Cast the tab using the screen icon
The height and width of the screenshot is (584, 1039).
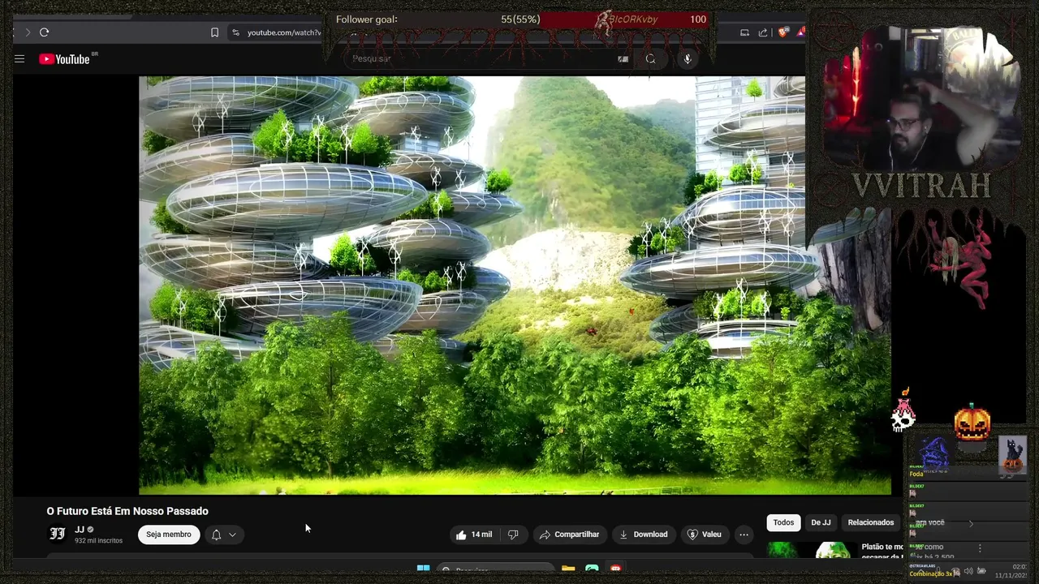pyautogui.click(x=744, y=32)
